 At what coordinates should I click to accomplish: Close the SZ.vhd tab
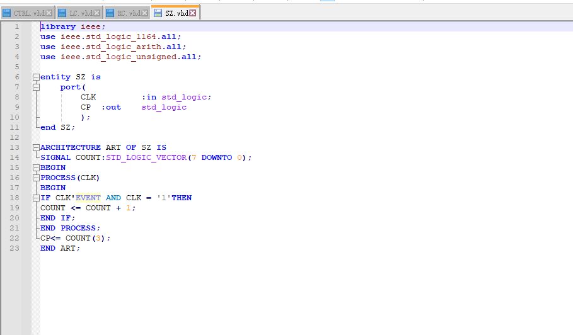(x=193, y=13)
